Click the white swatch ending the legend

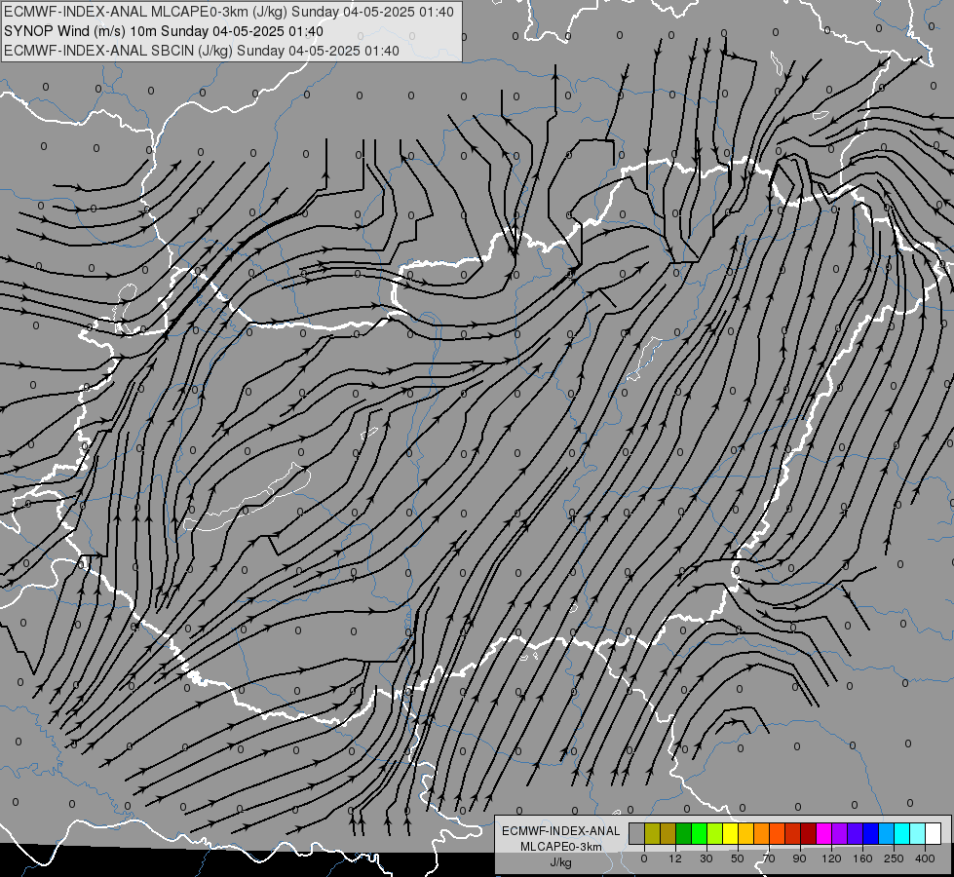point(933,833)
